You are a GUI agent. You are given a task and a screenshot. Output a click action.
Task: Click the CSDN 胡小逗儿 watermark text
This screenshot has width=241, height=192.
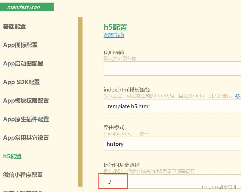(219, 188)
